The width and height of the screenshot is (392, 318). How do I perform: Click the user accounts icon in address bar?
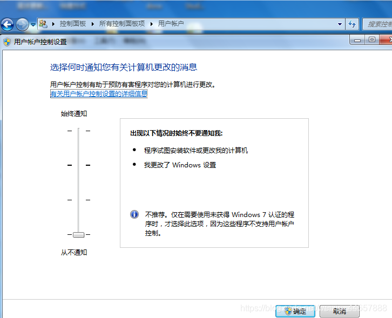[43, 24]
